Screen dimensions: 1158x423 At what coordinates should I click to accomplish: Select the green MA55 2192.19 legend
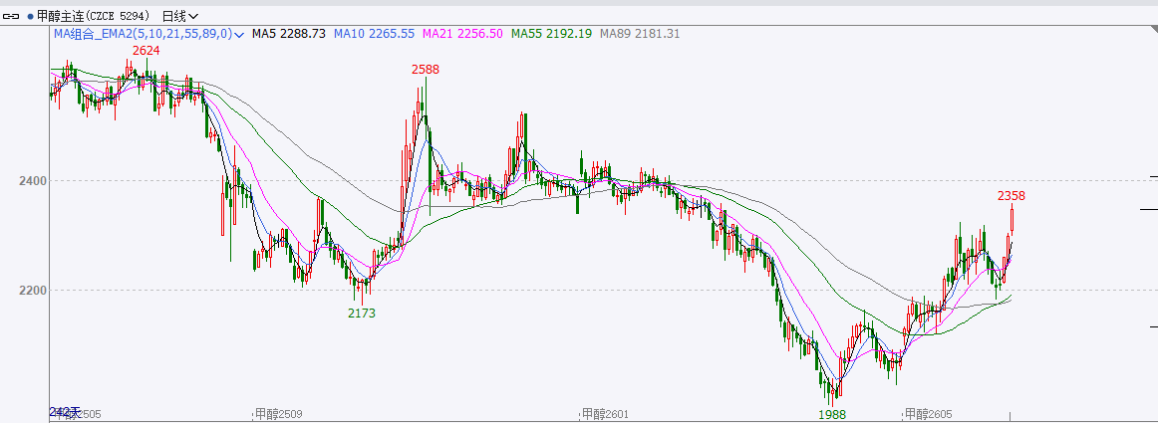[x=551, y=34]
